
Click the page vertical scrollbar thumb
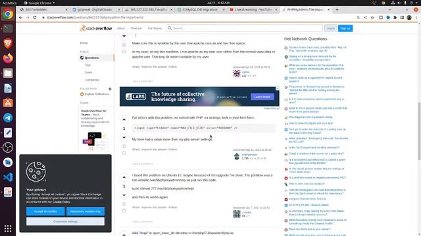419,131
